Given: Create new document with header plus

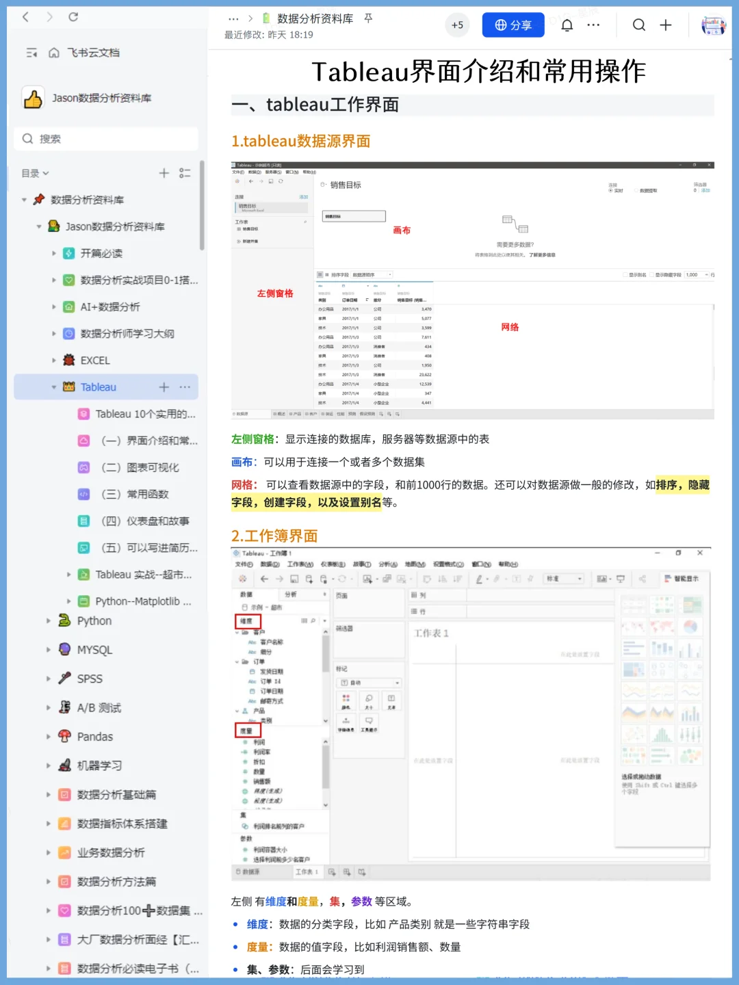Looking at the screenshot, I should 666,25.
